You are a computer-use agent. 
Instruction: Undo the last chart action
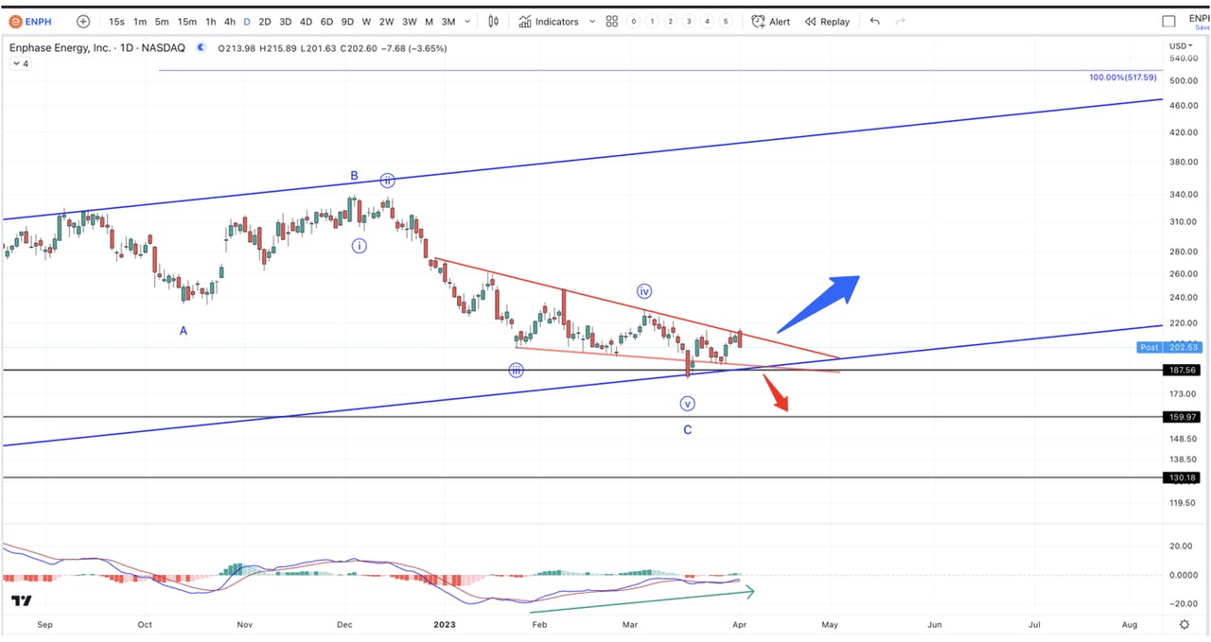pyautogui.click(x=874, y=21)
